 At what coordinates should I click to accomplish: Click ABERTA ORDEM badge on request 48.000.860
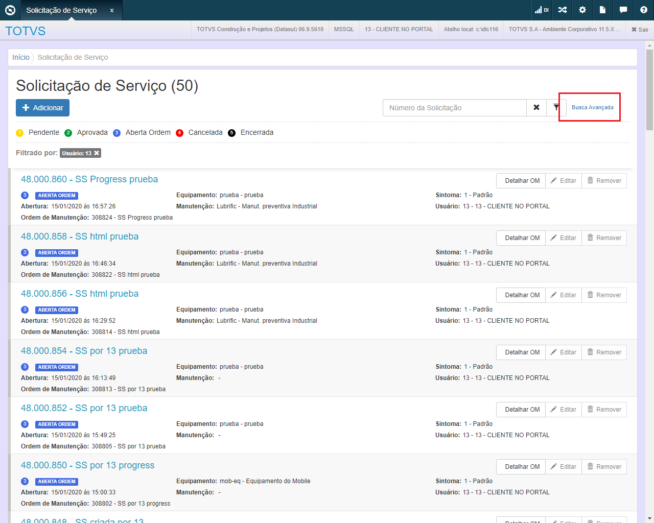pyautogui.click(x=57, y=196)
